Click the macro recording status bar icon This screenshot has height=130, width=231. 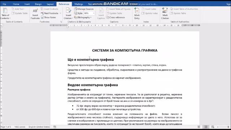[x=55, y=127]
